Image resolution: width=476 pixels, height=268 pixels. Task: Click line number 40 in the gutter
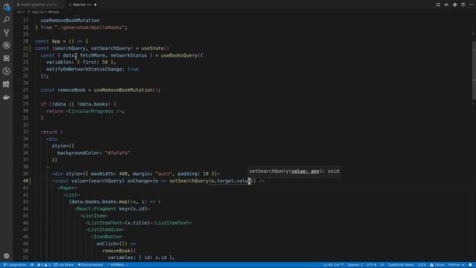coord(25,181)
